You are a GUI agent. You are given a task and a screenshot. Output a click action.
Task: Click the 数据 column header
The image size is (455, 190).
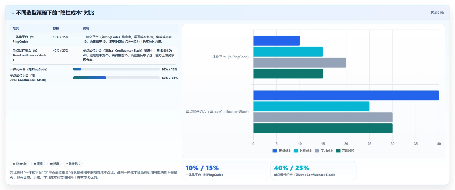pos(56,28)
